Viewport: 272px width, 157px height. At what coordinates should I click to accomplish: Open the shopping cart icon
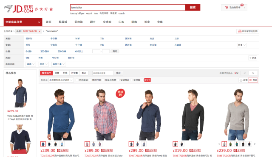coord(227,8)
